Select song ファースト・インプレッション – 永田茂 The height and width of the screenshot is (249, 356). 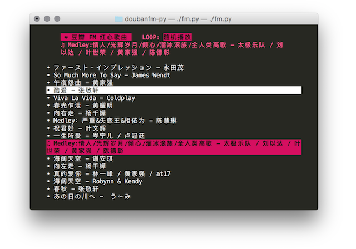coord(116,68)
